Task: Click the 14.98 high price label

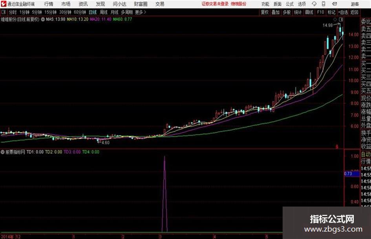Action: click(327, 26)
